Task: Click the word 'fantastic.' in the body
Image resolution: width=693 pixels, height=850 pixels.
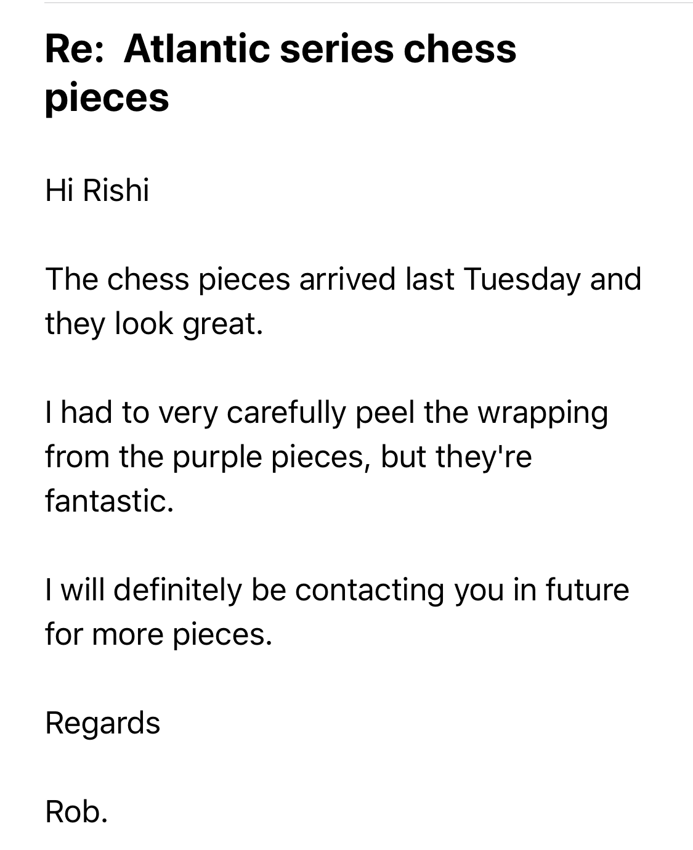Action: (x=110, y=500)
